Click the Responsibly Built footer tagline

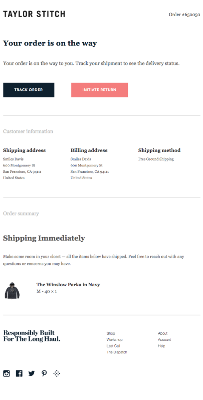[x=32, y=336]
